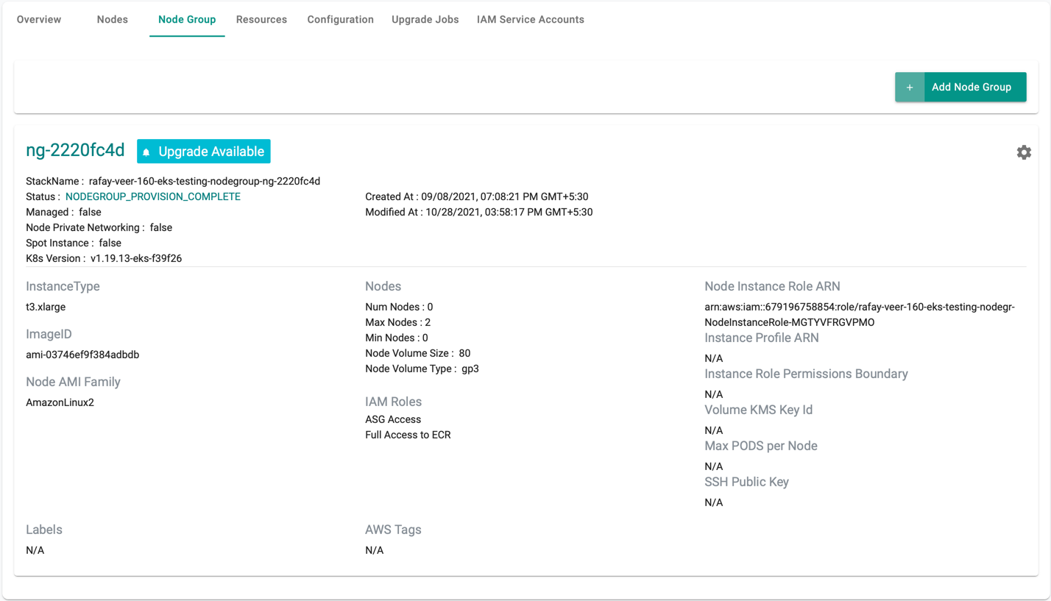Click the AWS Tags heading

[x=393, y=530]
